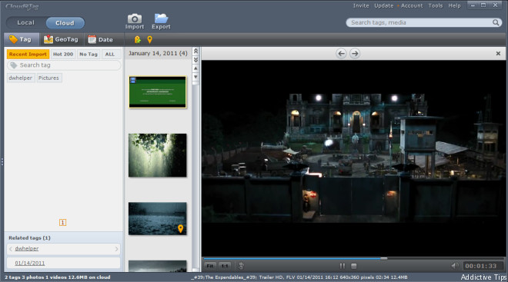
Task: Click the yellow geotag pin toolbar icon
Action: pyautogui.click(x=149, y=39)
